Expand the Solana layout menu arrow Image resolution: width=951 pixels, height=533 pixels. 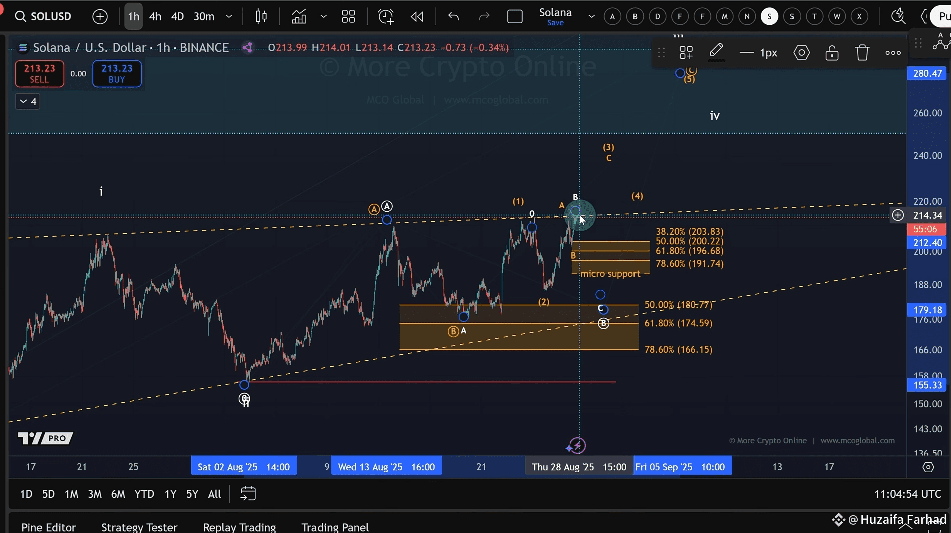(592, 16)
